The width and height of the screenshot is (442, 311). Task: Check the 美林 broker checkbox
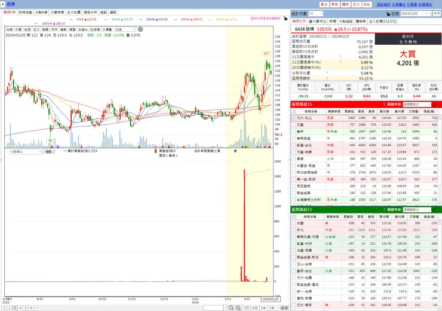point(293,132)
